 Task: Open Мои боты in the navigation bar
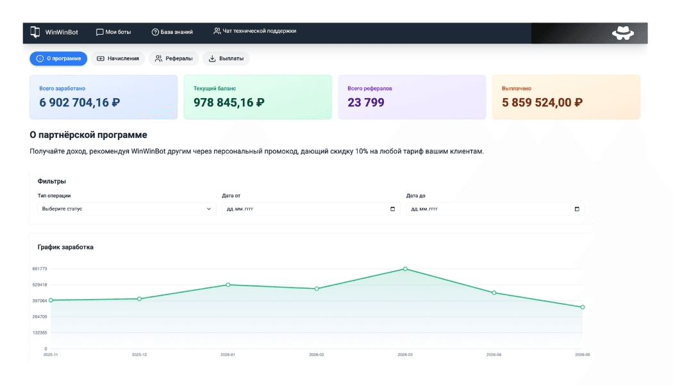point(113,32)
